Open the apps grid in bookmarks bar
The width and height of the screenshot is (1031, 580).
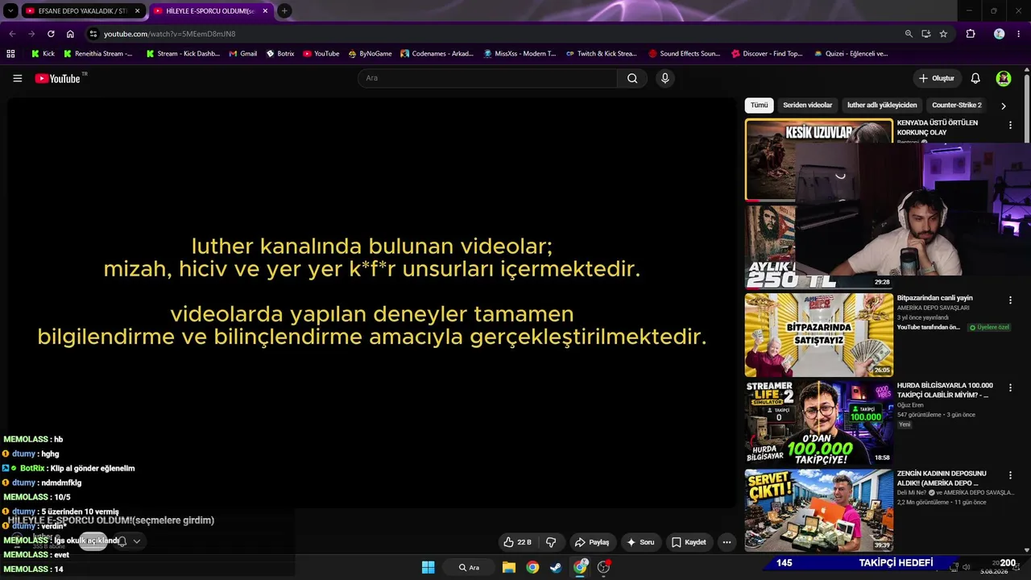click(x=10, y=54)
